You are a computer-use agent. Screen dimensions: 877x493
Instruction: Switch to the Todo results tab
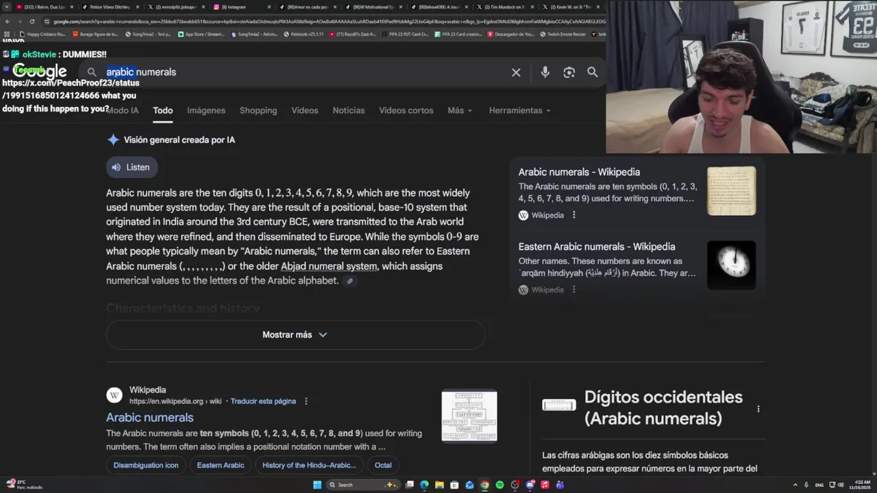162,110
